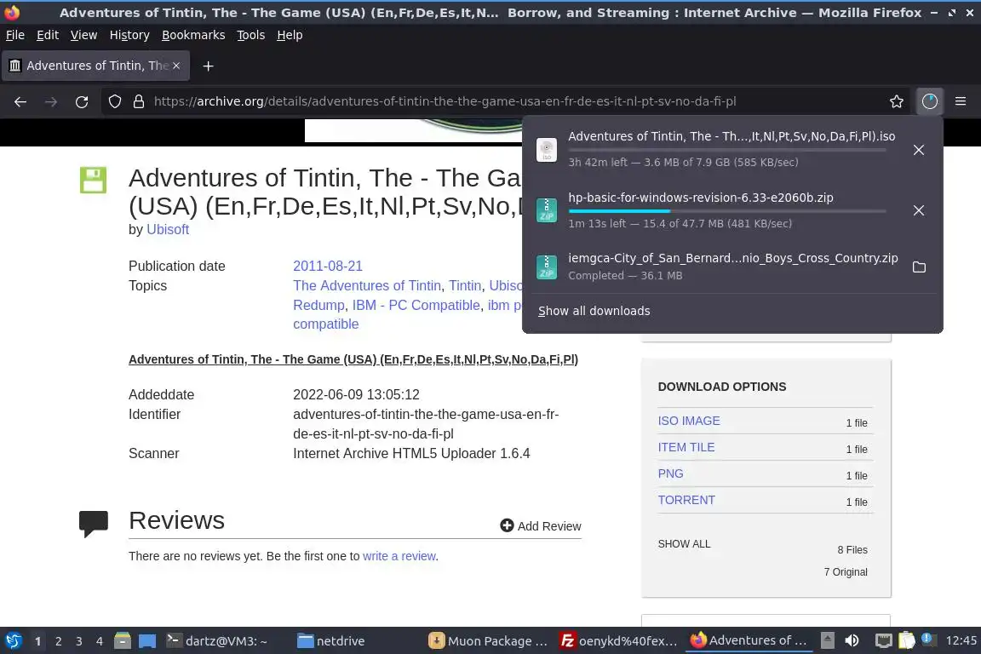This screenshot has height=654, width=981.
Task: Open the View menu
Action: (83, 35)
